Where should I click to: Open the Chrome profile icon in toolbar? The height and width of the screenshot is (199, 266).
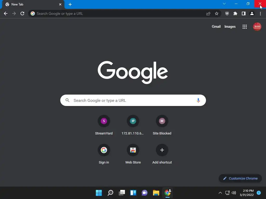[252, 13]
